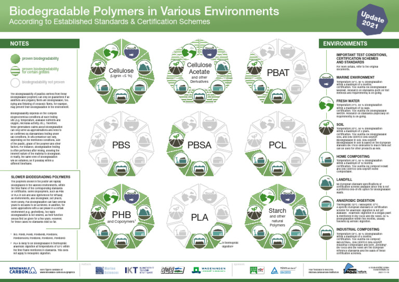399x282 pixels.
Task: Click Cellulose's industrial composting icon
Action: click(122, 96)
